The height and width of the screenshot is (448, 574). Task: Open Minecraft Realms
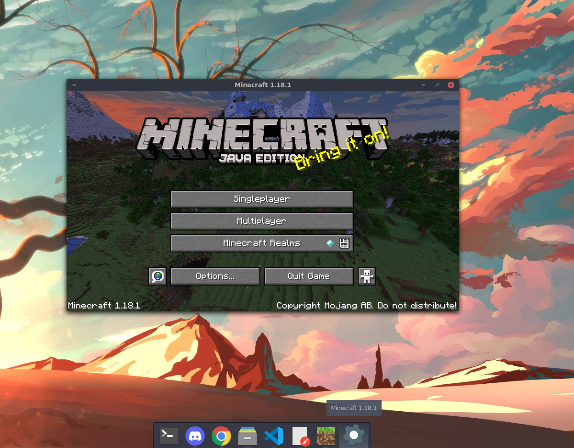point(262,243)
